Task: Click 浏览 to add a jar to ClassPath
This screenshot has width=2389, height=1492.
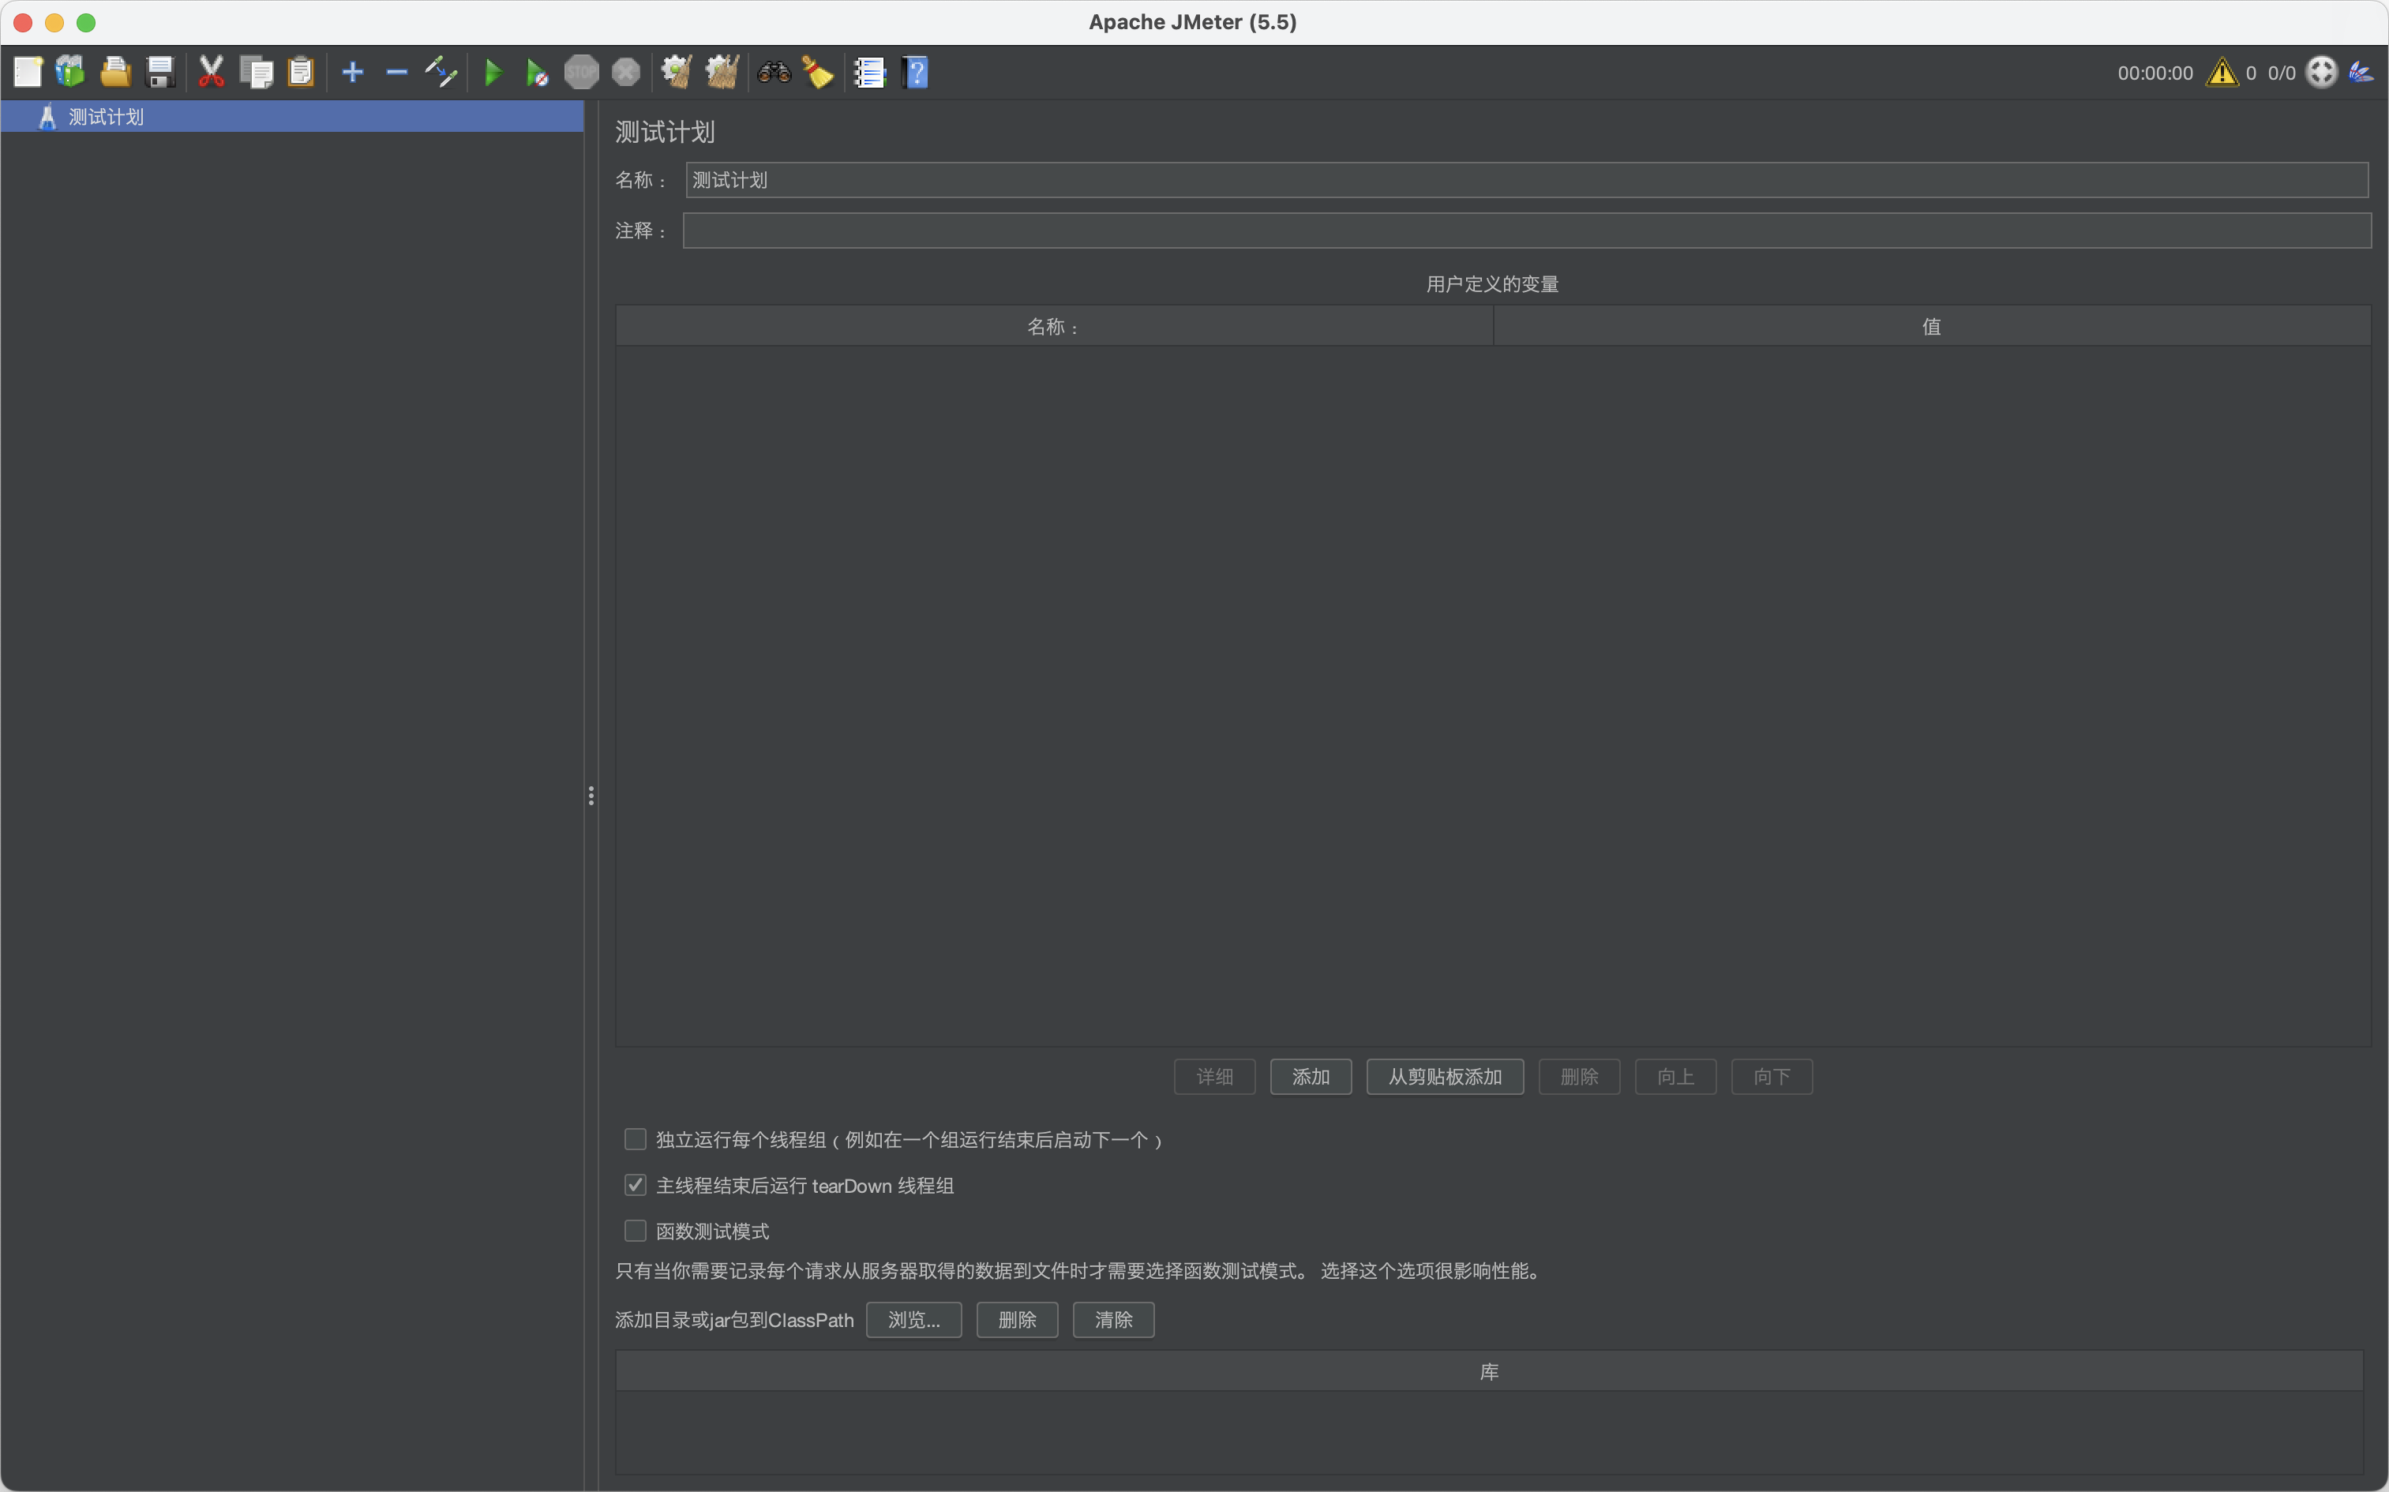Action: tap(912, 1319)
